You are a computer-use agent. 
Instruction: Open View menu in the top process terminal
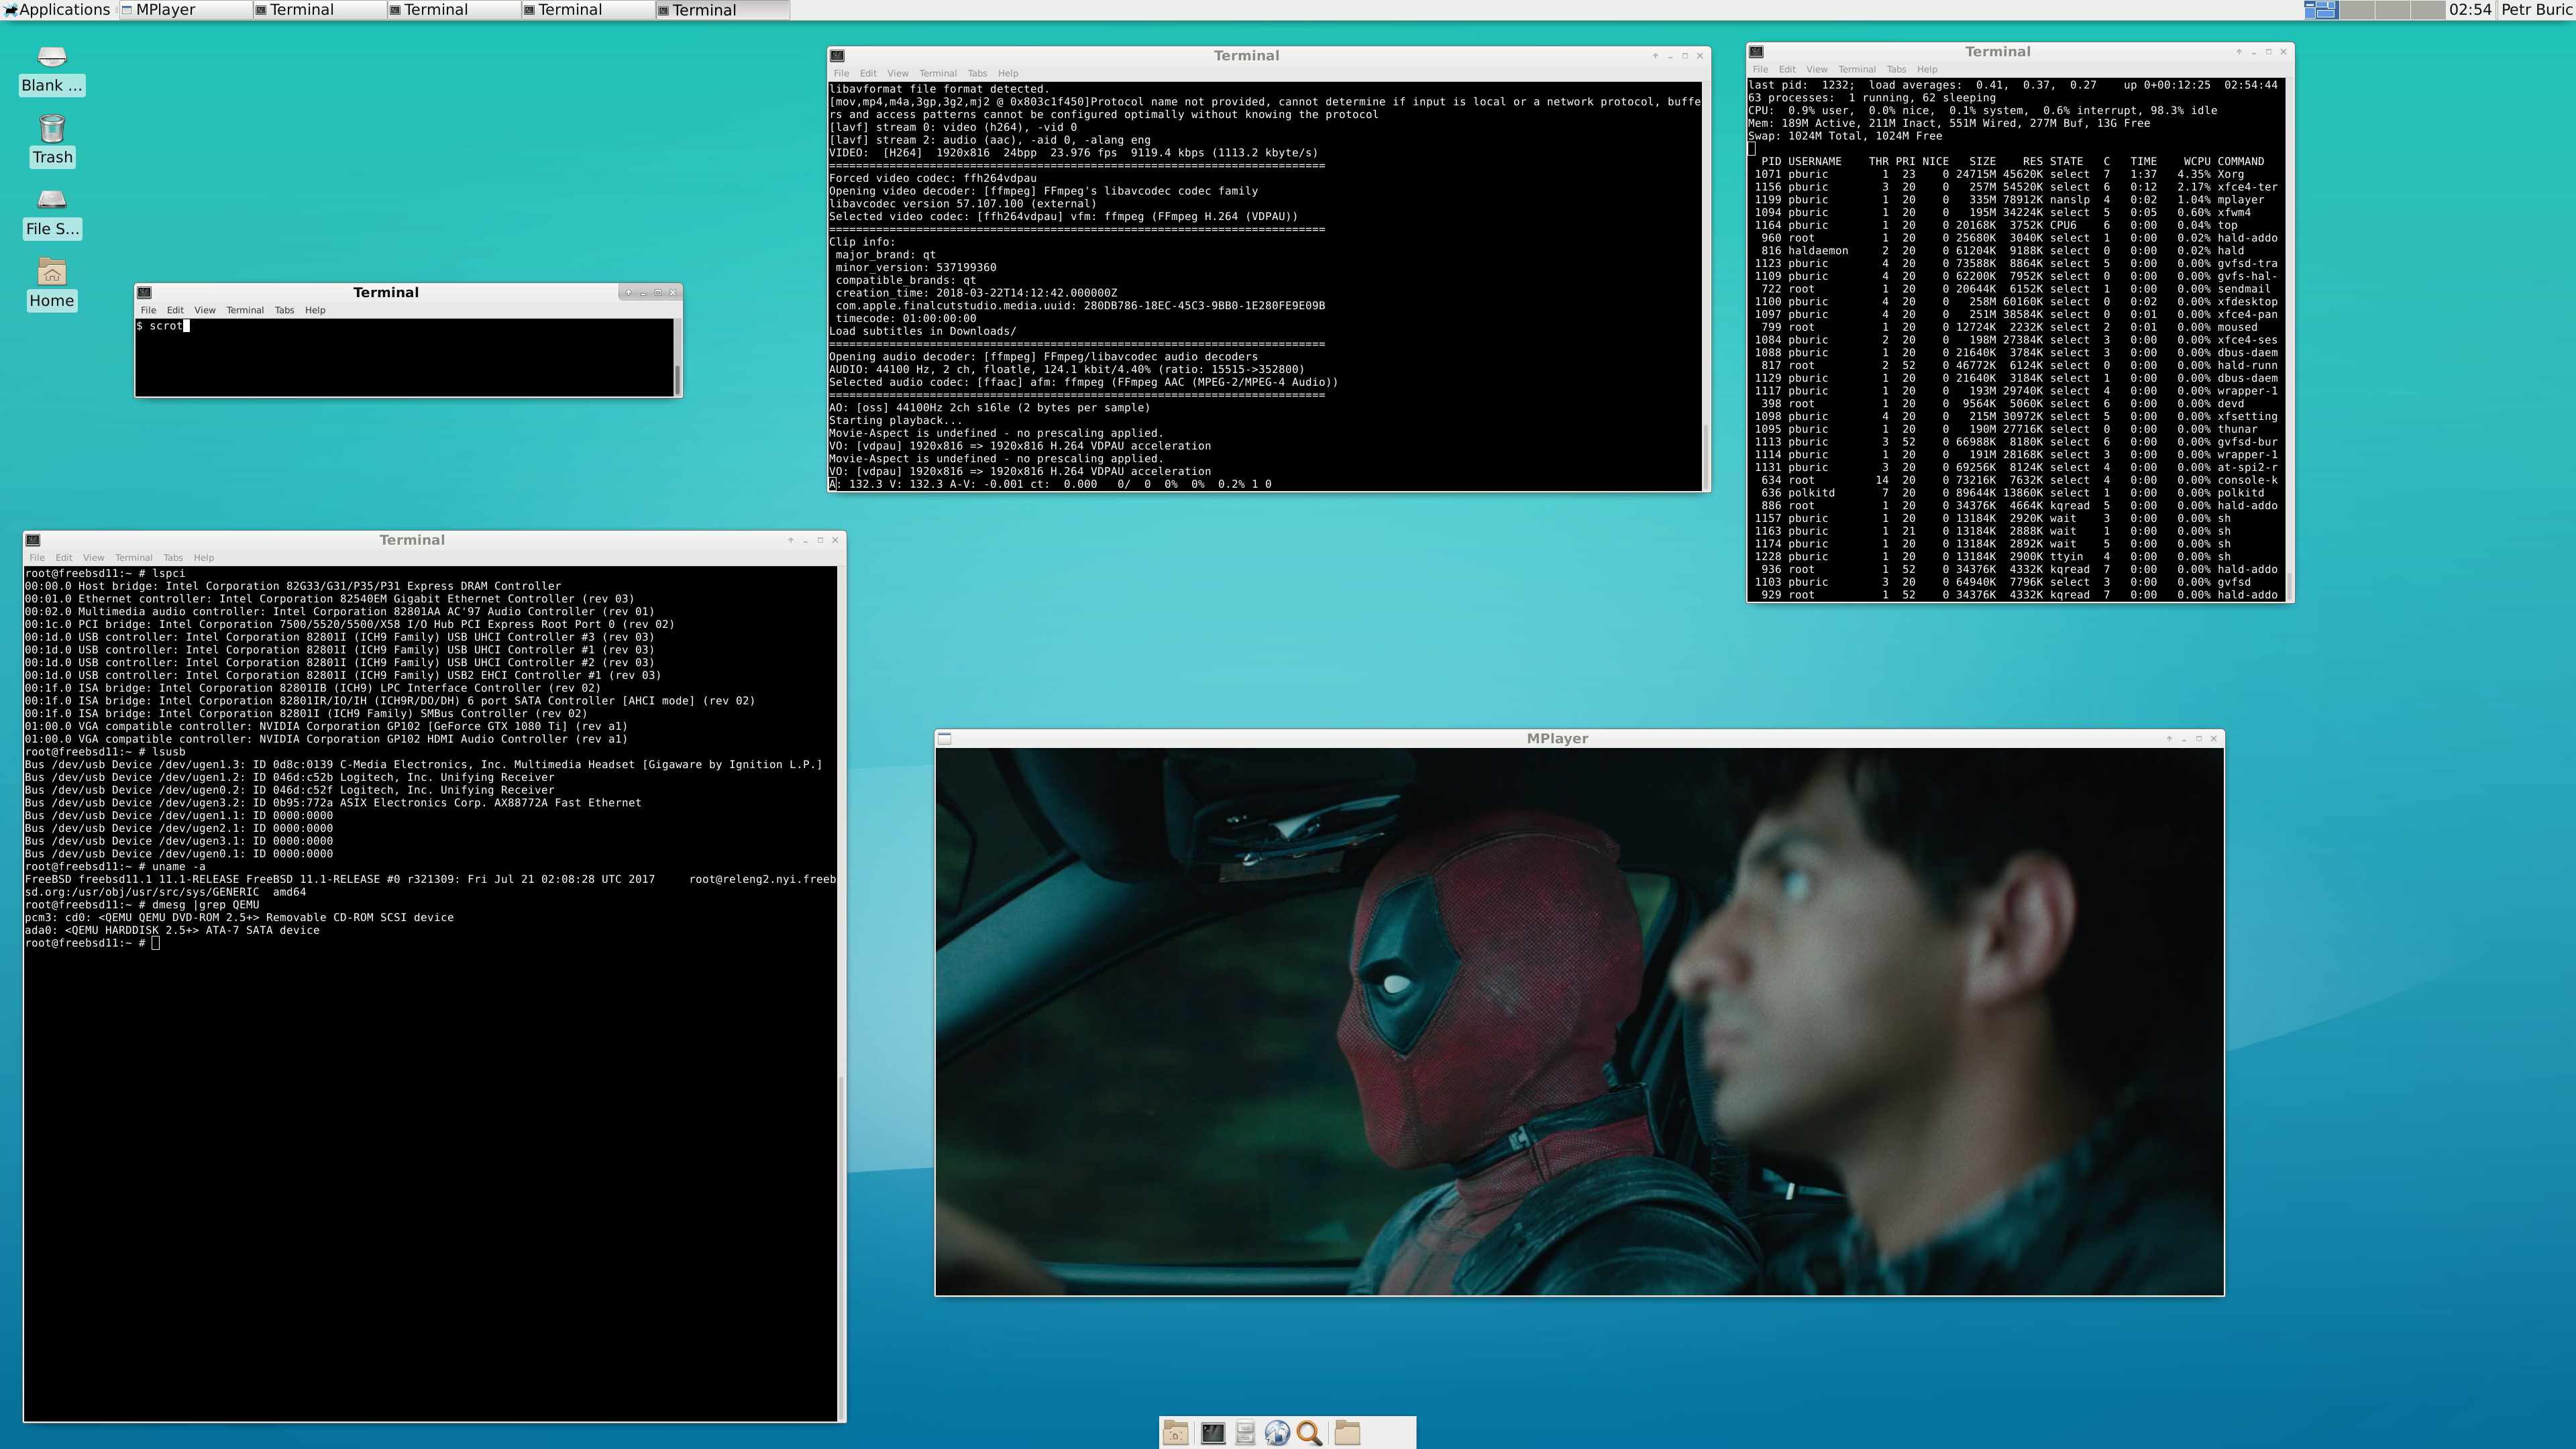[x=1817, y=69]
